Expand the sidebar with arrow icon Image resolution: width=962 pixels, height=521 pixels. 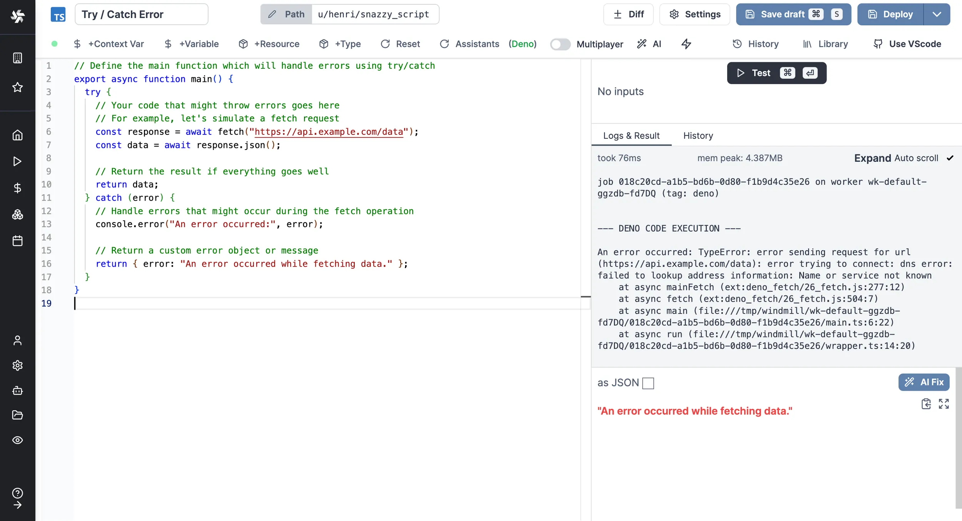[17, 505]
